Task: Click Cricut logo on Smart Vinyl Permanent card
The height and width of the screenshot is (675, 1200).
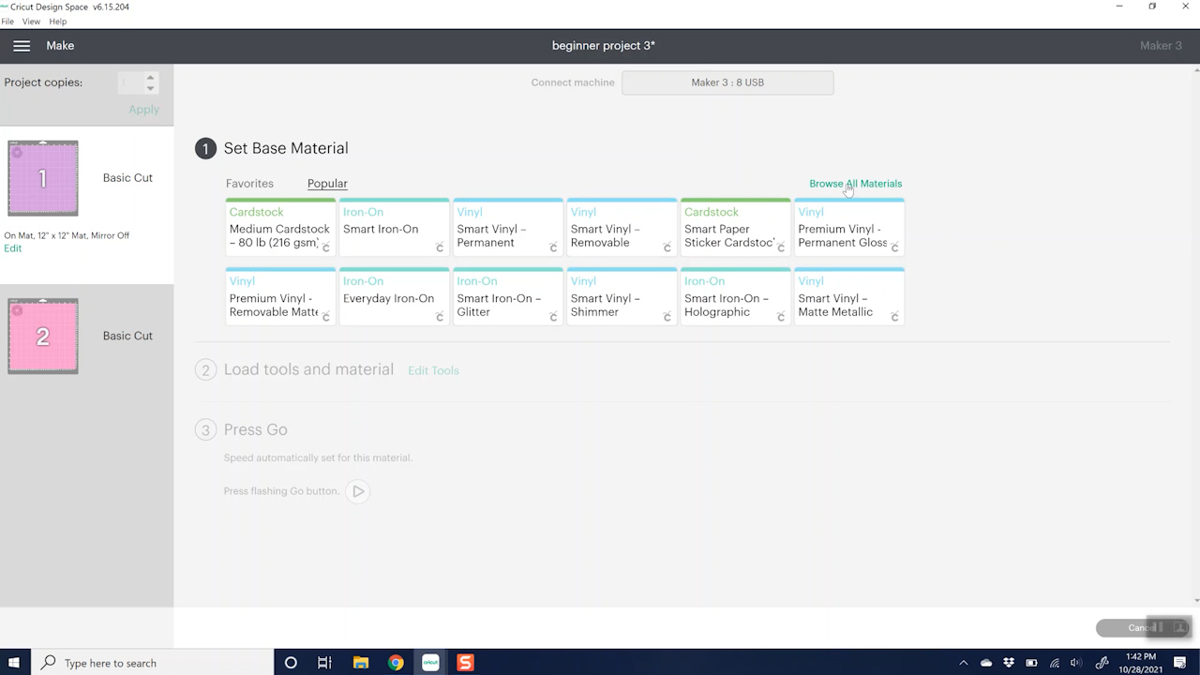Action: click(x=553, y=247)
